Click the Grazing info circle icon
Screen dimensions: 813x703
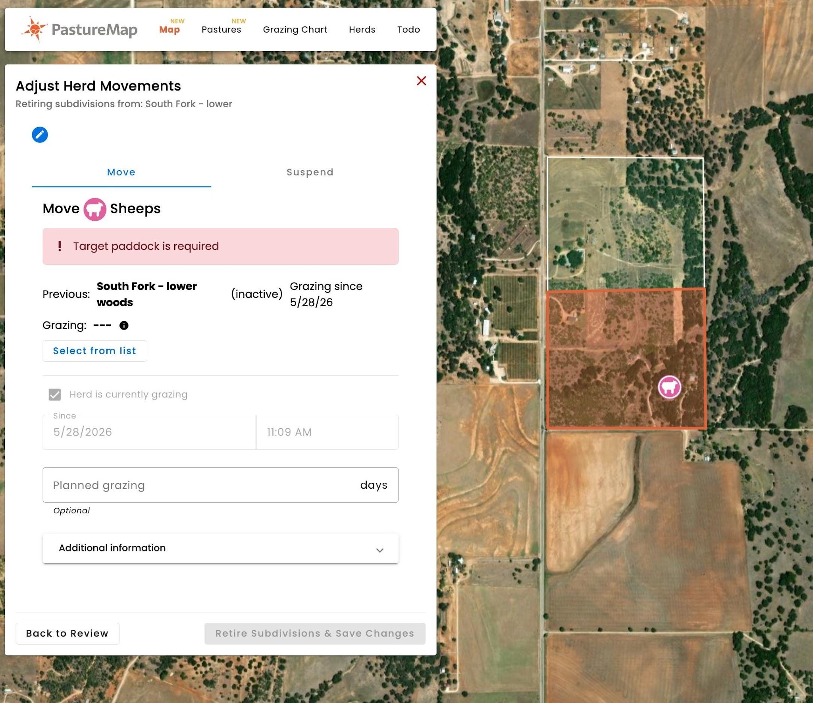pyautogui.click(x=124, y=325)
